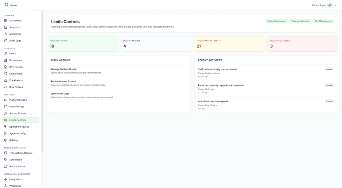Screen dimensions: 342x188
Task: Click the Reconciliation refresh icon
Action: click(6, 166)
